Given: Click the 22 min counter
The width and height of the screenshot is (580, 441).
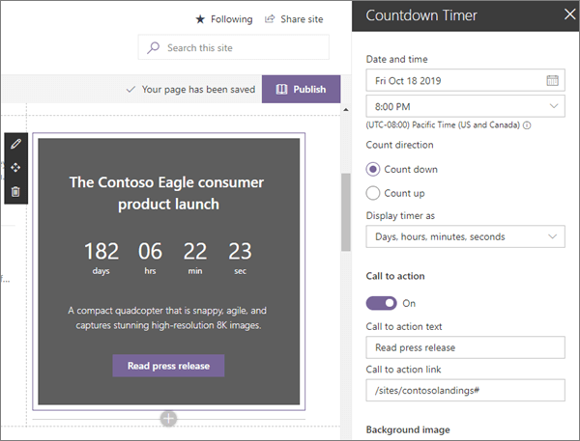Looking at the screenshot, I should (195, 258).
